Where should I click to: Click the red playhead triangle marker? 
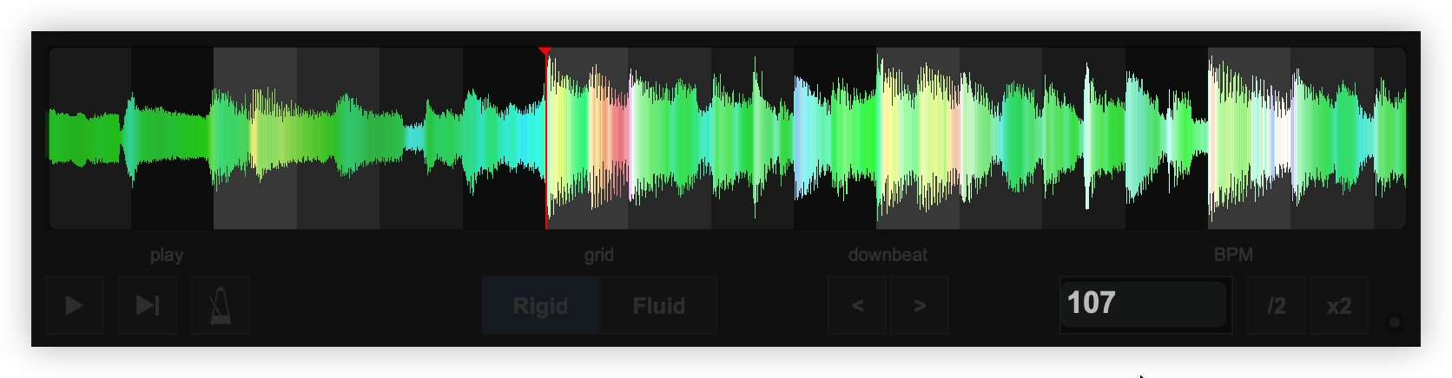point(544,52)
